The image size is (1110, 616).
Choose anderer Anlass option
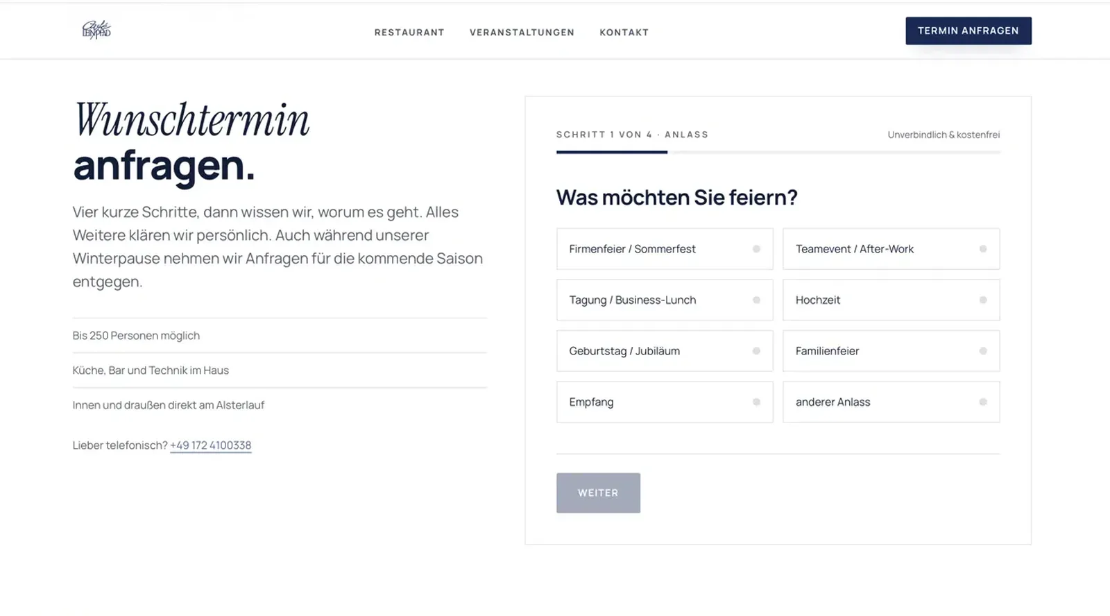[891, 402]
